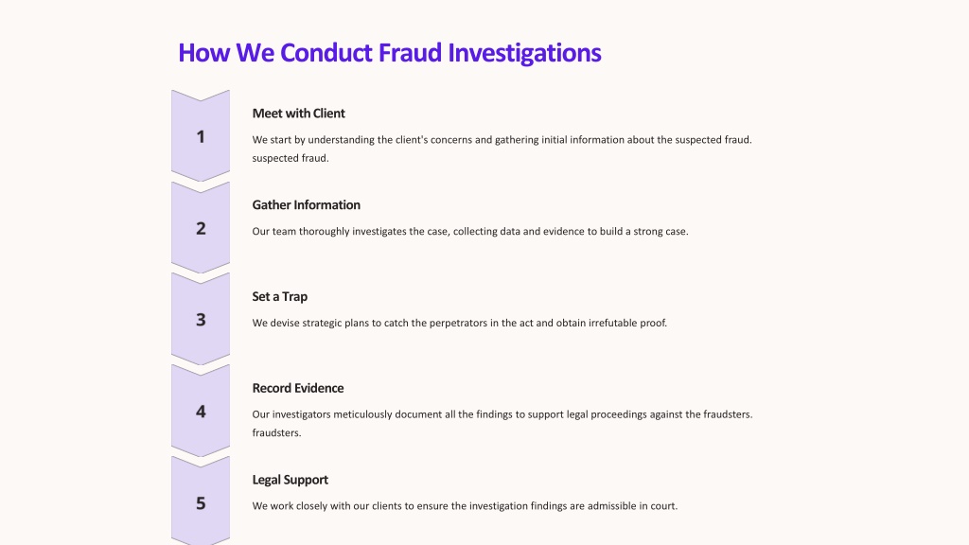Click the duplicated "suspected fraud." second line
This screenshot has height=545, width=969.
[x=291, y=158]
